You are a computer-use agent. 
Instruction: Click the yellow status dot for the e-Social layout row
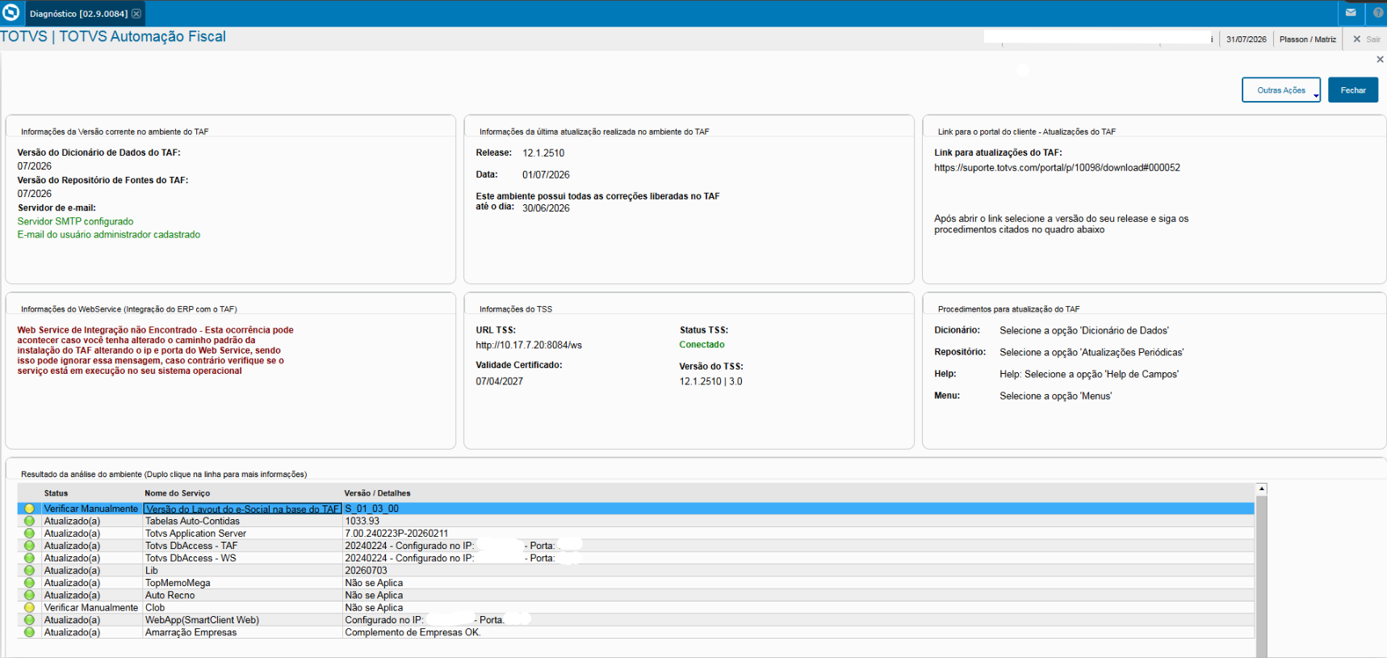click(x=30, y=509)
